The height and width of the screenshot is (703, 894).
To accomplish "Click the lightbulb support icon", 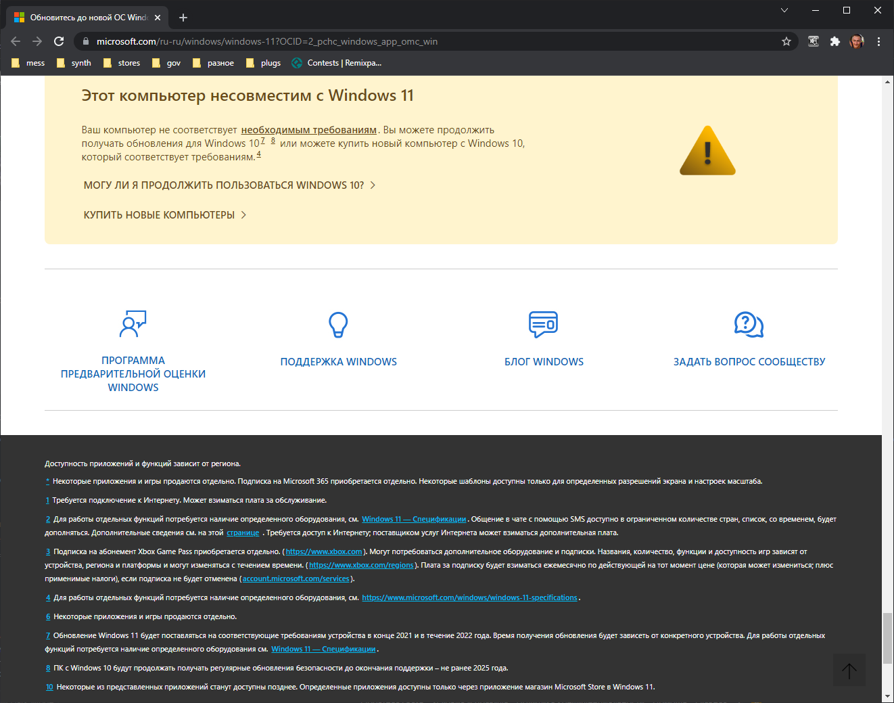I will click(338, 325).
